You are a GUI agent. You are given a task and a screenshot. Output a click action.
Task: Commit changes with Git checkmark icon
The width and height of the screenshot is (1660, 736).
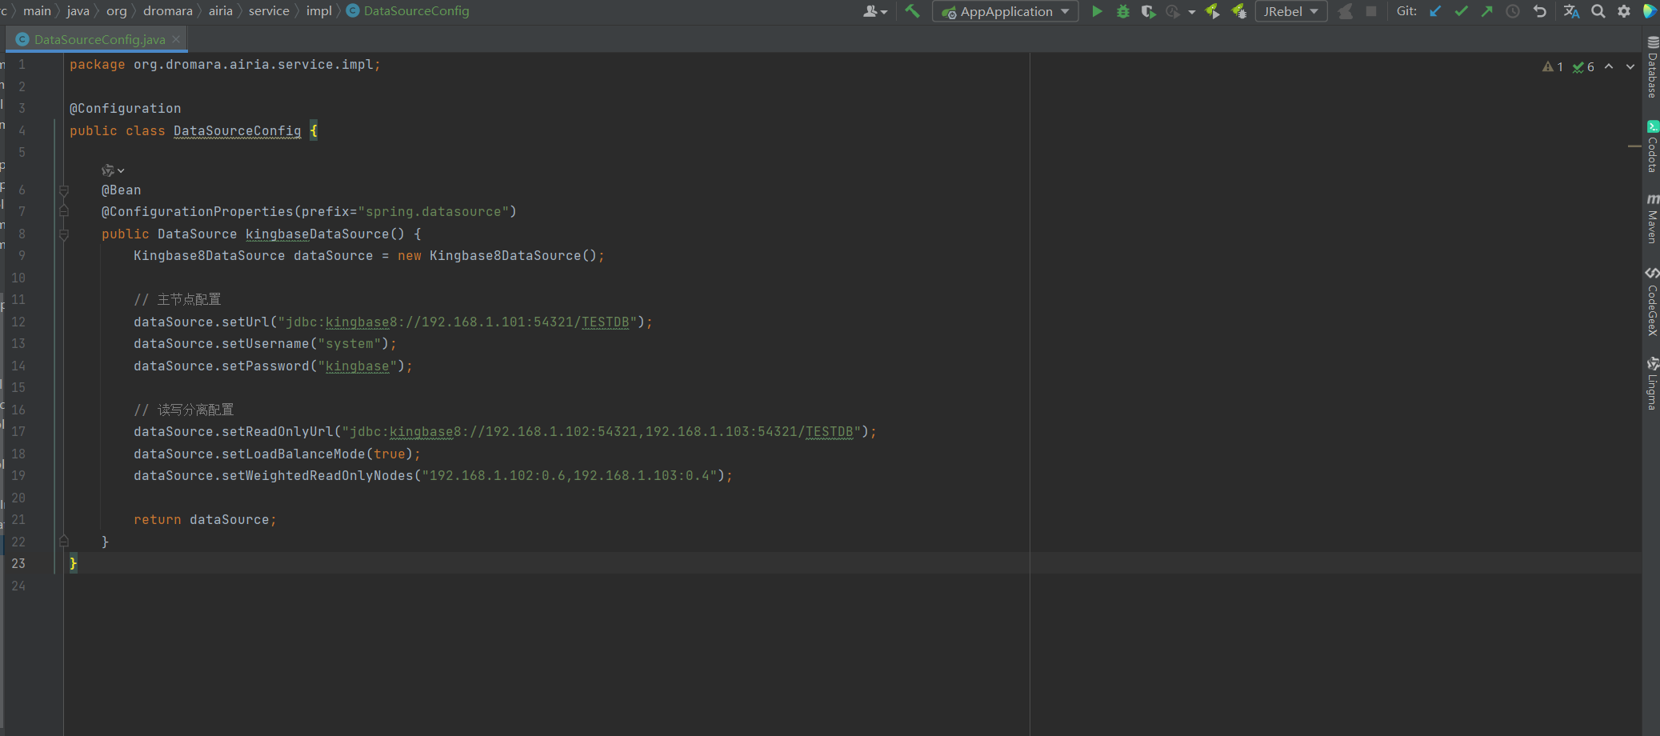pyautogui.click(x=1461, y=11)
